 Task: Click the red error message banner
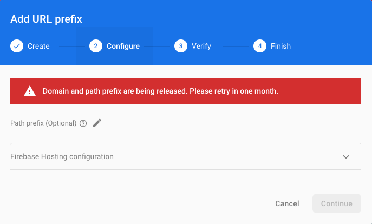186,91
